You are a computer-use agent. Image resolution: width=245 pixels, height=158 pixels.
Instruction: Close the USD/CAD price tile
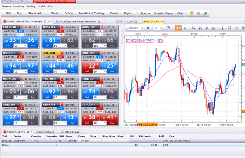(37, 79)
